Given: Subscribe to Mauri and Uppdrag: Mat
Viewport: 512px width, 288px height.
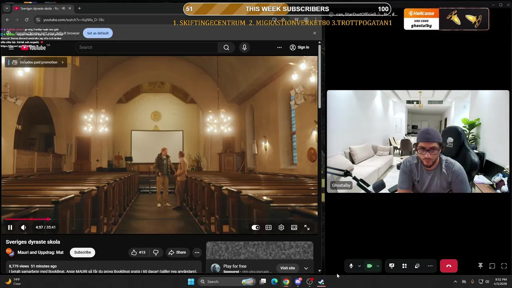Looking at the screenshot, I should pyautogui.click(x=82, y=252).
